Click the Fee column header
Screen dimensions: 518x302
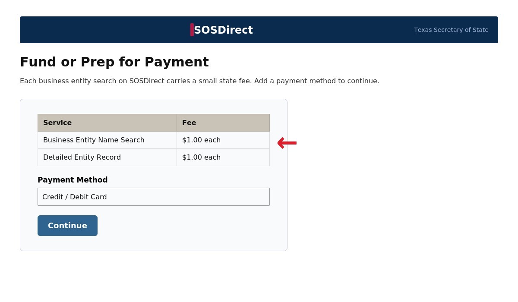[223, 123]
